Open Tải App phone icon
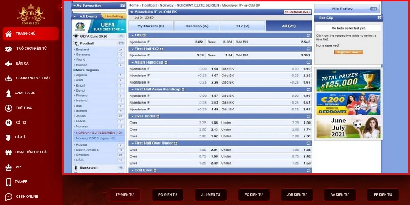Viewport: 410px width, 205px height. click(9, 182)
